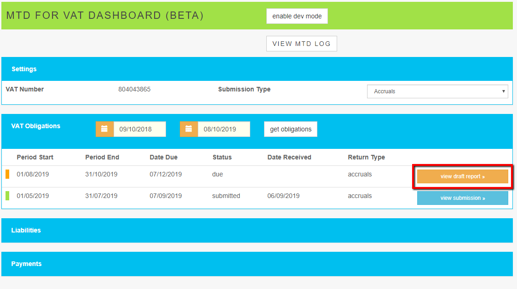Open the VIEW MTD LOG button
This screenshot has width=517, height=289.
point(301,44)
